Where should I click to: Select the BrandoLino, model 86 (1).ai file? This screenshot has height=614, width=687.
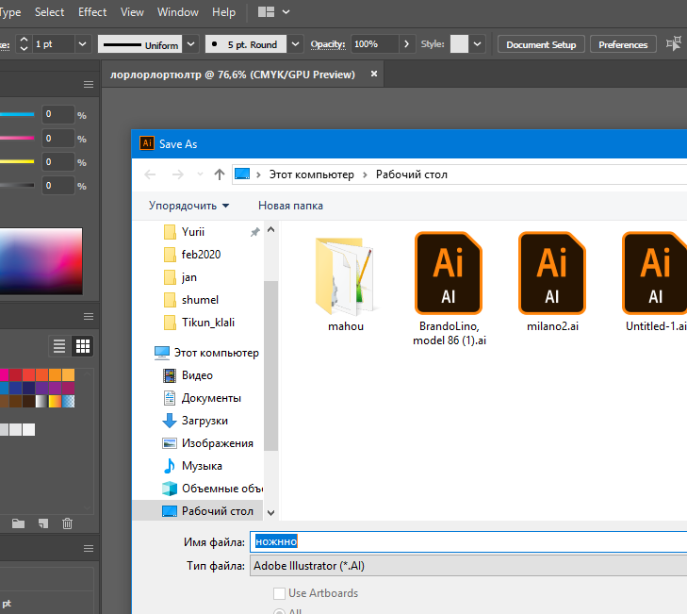[x=450, y=289]
